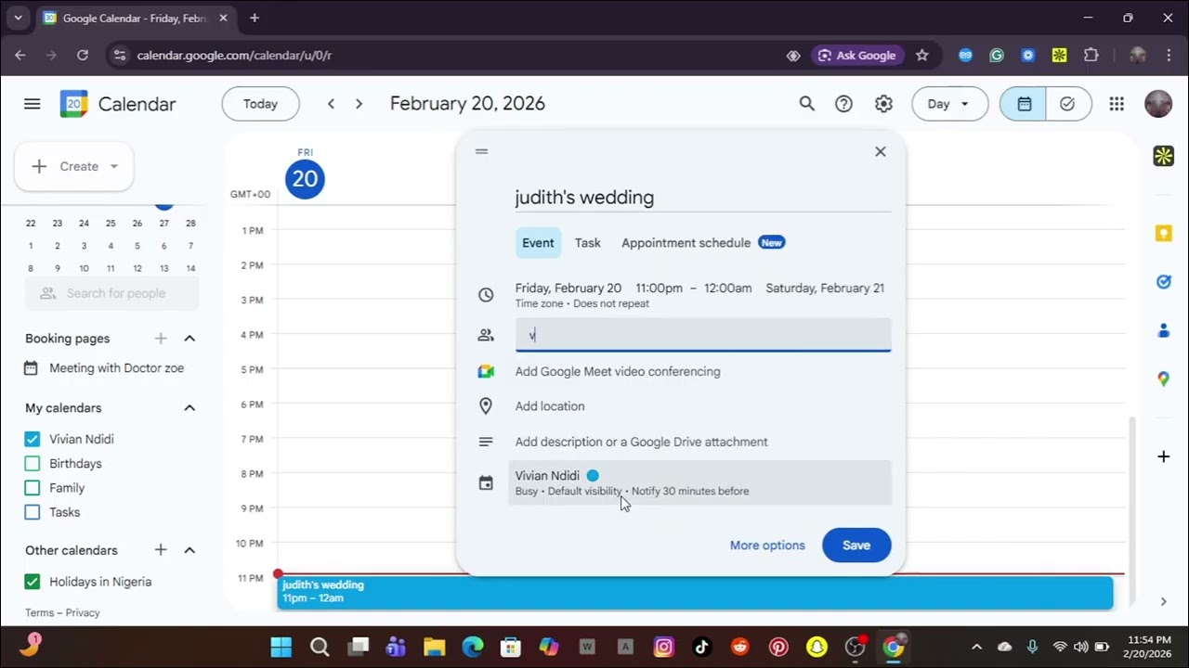
Task: Open the Create button dropdown
Action: [114, 166]
